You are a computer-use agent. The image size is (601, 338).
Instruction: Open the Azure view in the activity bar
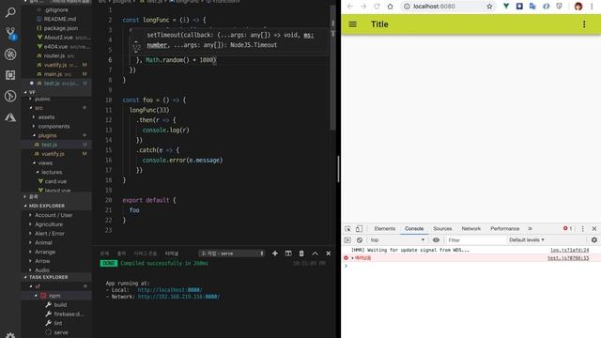click(x=10, y=116)
